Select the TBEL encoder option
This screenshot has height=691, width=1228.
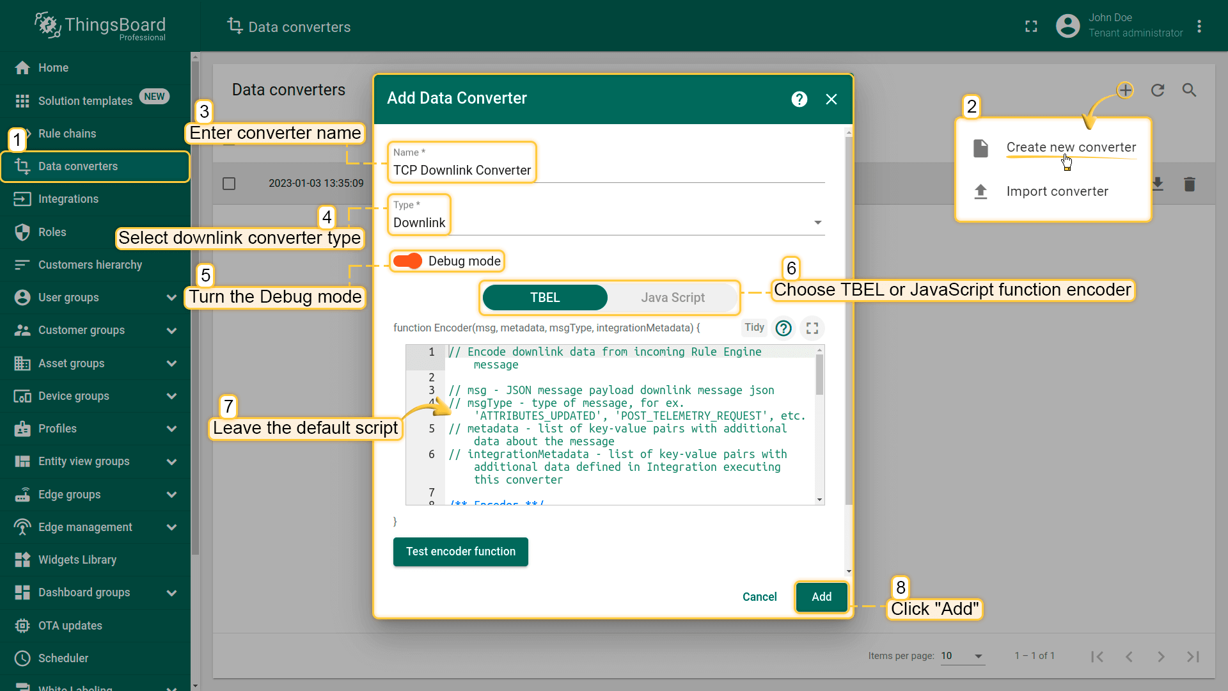(545, 298)
